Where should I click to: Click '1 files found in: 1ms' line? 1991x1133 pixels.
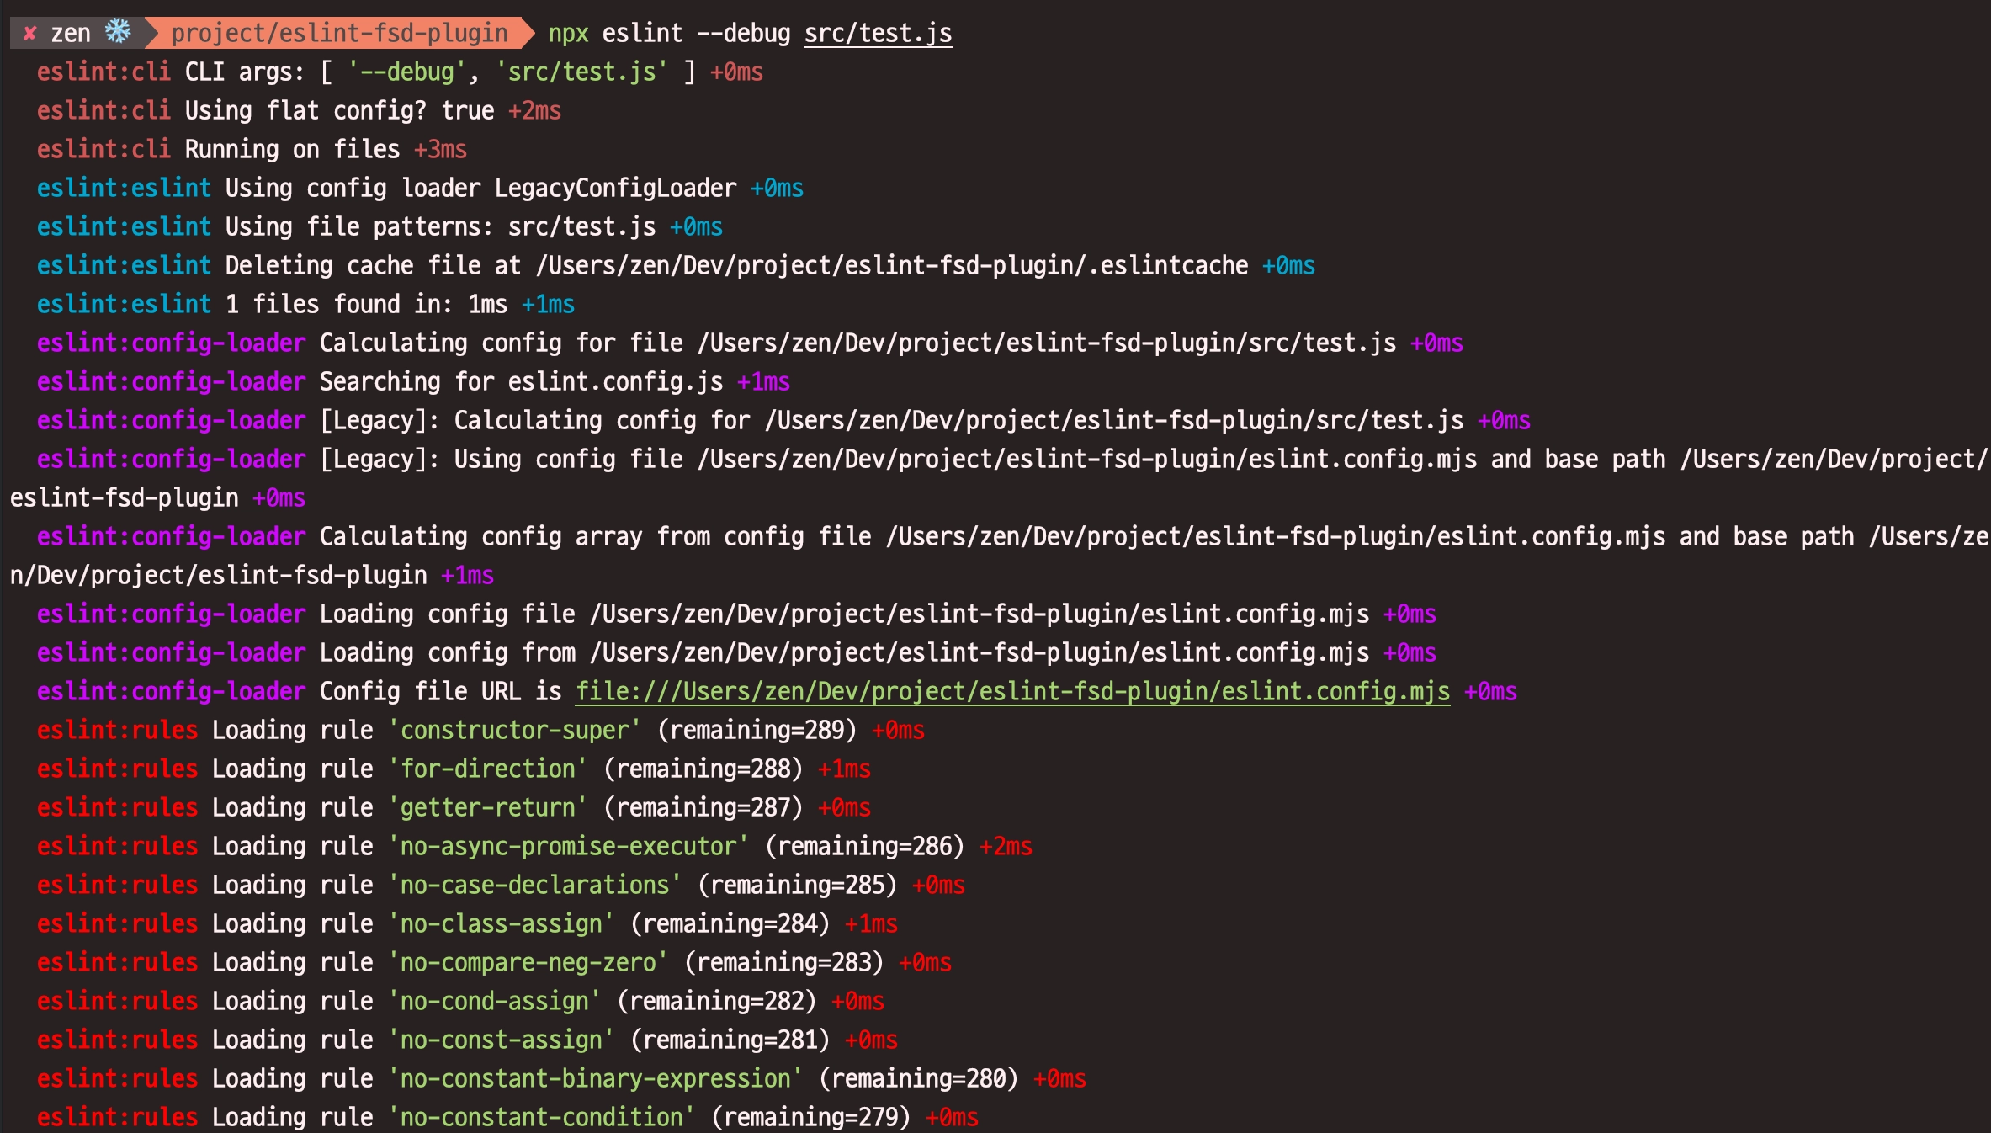pyautogui.click(x=305, y=305)
